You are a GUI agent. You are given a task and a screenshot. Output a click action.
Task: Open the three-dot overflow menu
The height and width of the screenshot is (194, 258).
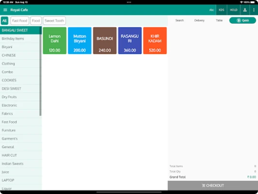(254, 10)
